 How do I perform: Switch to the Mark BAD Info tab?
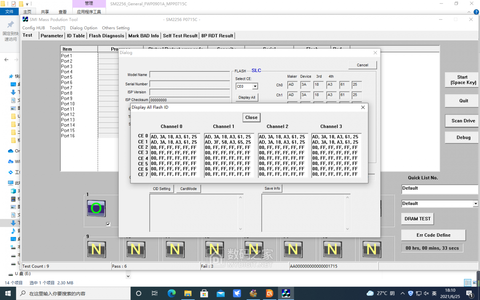pyautogui.click(x=144, y=35)
